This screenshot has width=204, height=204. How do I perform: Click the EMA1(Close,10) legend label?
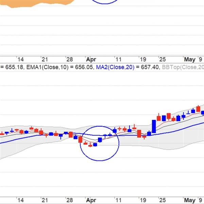pyautogui.click(x=47, y=67)
